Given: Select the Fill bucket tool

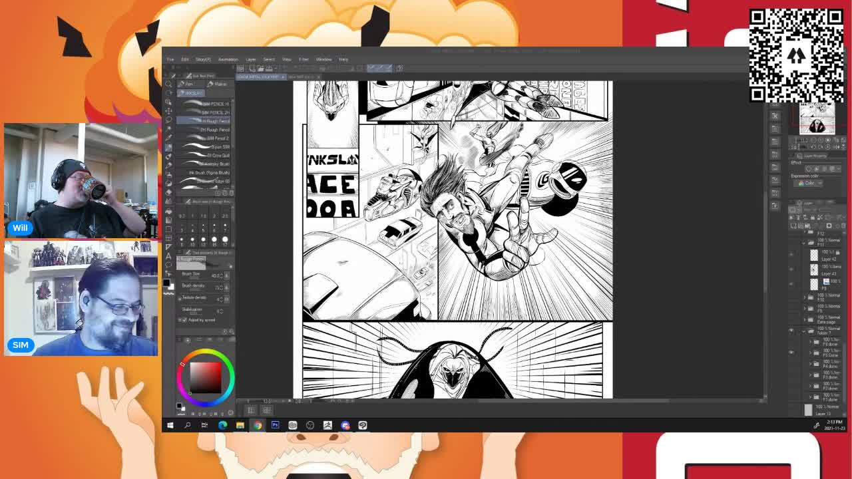Looking at the screenshot, I should pyautogui.click(x=168, y=210).
